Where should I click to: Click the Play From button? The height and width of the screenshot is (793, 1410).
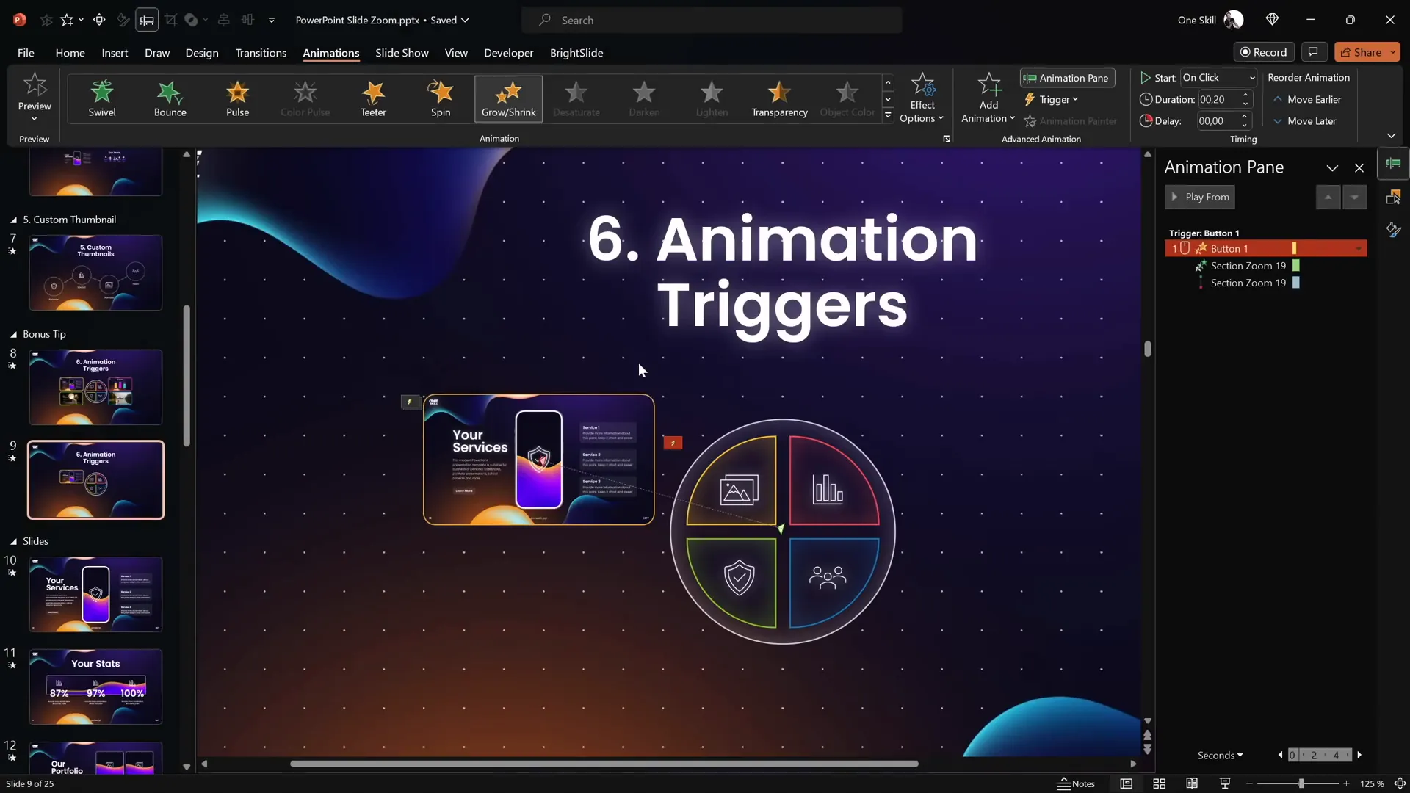click(1199, 197)
